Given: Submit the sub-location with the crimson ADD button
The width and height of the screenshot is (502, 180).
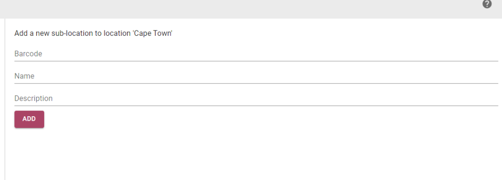Looking at the screenshot, I should pyautogui.click(x=29, y=119).
